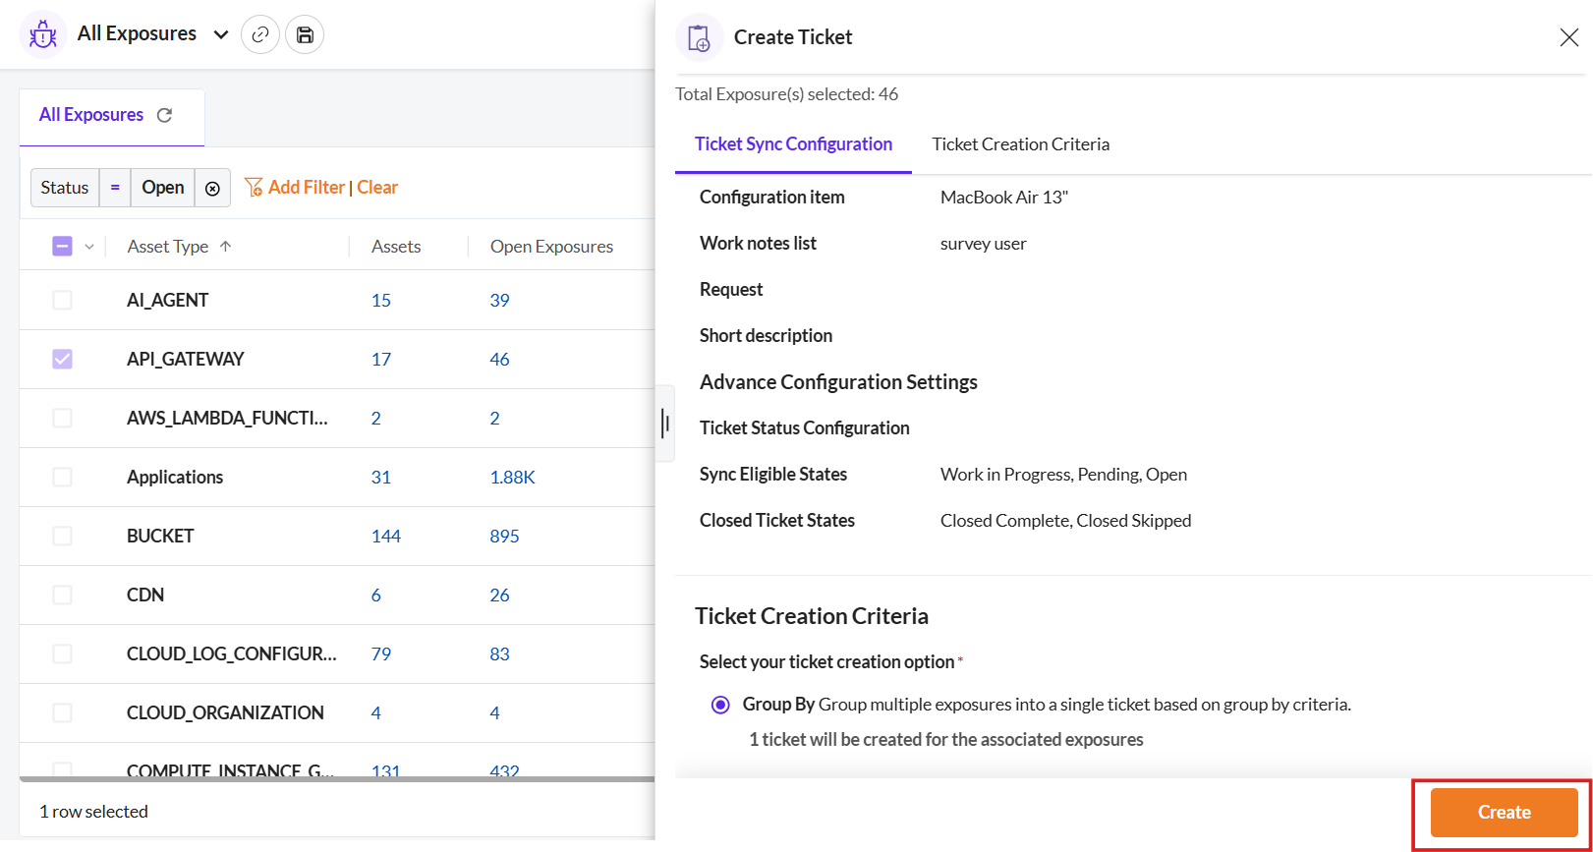
Task: Check the AI_AGENT row checkbox
Action: 62,300
